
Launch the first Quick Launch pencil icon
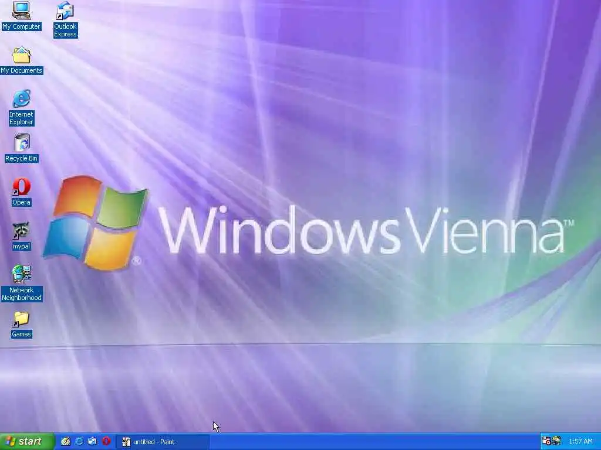66,442
